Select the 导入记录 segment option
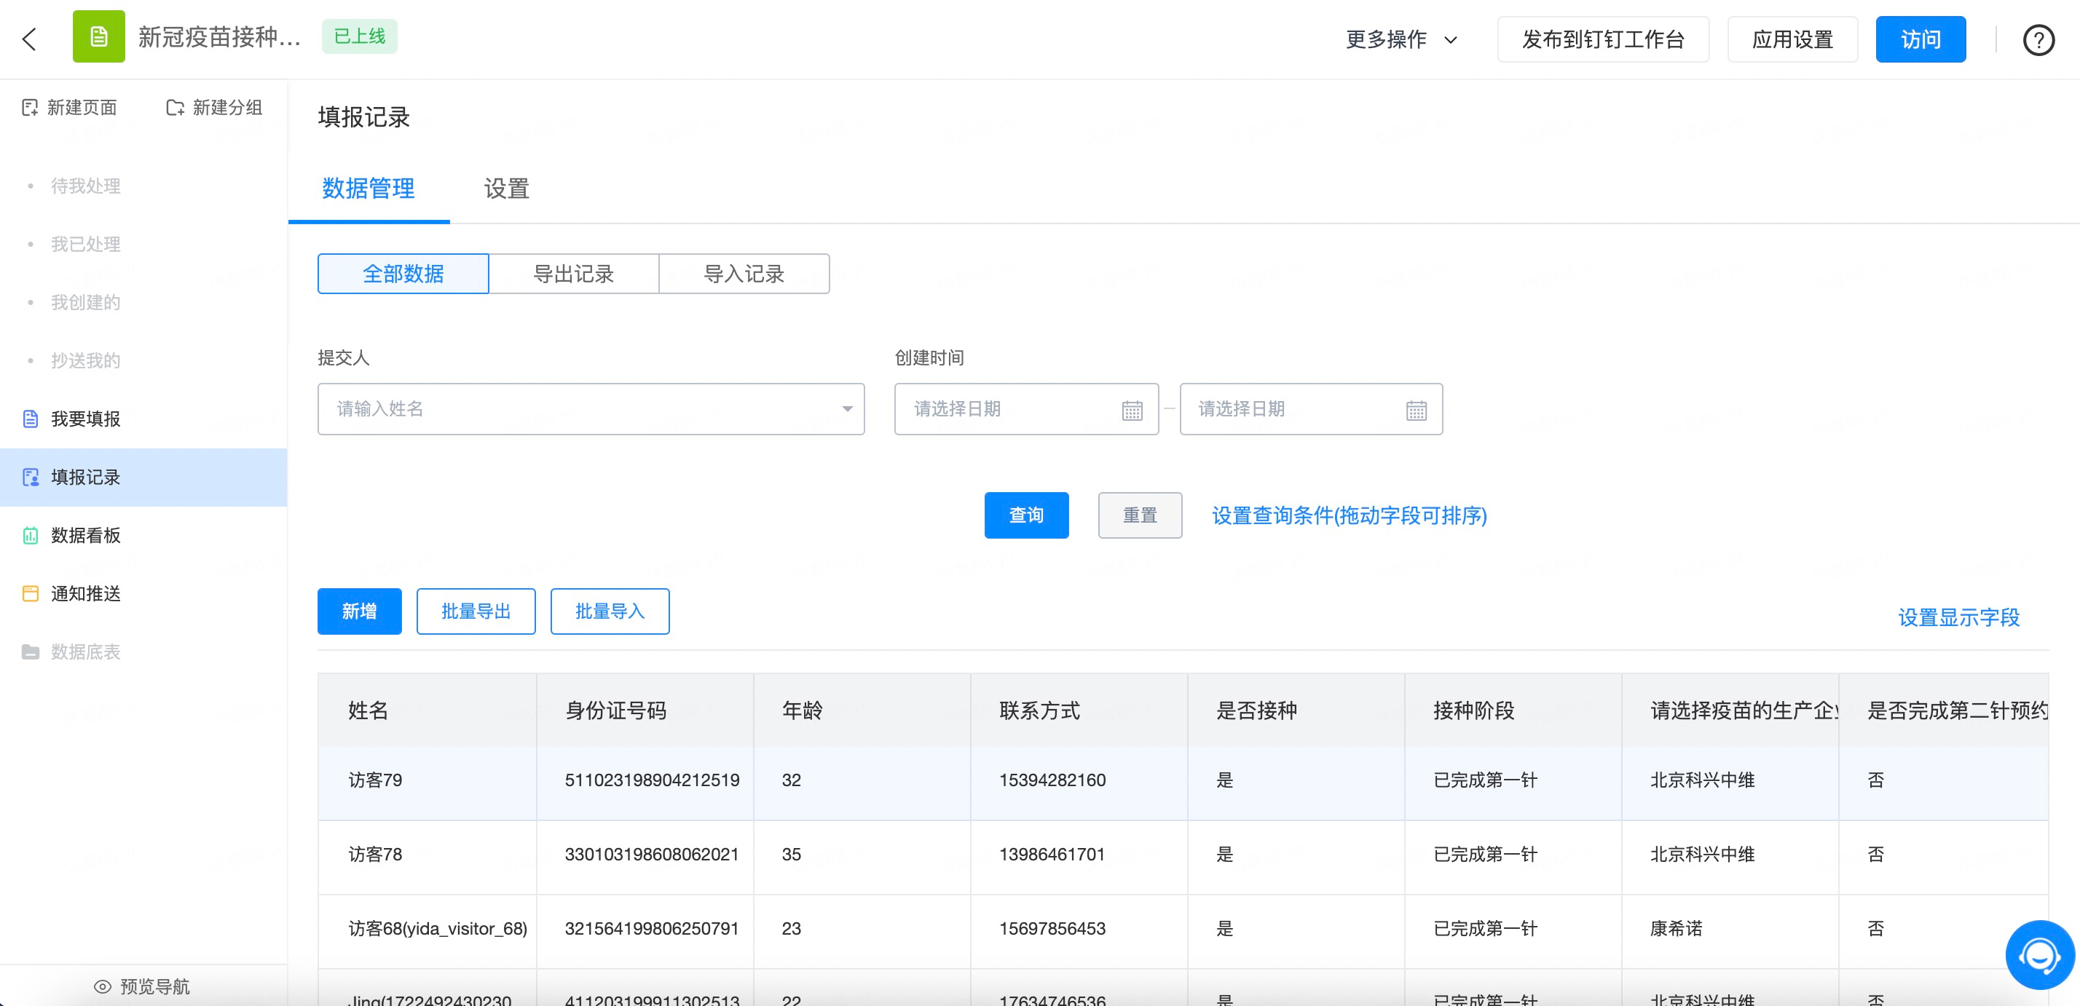This screenshot has width=2080, height=1006. 744,274
